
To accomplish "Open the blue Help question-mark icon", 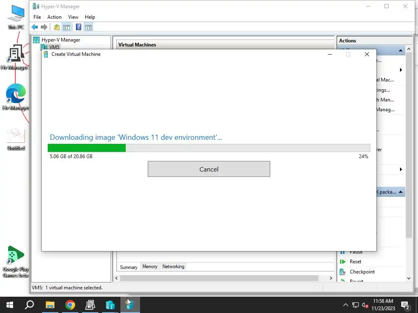I will click(x=78, y=27).
